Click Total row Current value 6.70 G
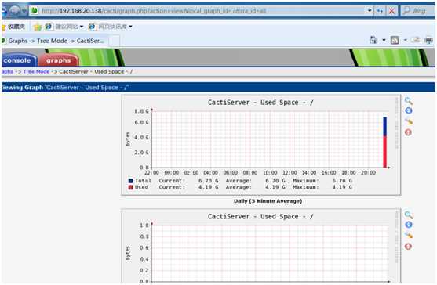The width and height of the screenshot is (437, 285). point(208,181)
